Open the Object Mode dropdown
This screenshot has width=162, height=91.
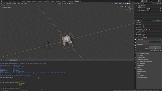pyautogui.click(x=9, y=3)
